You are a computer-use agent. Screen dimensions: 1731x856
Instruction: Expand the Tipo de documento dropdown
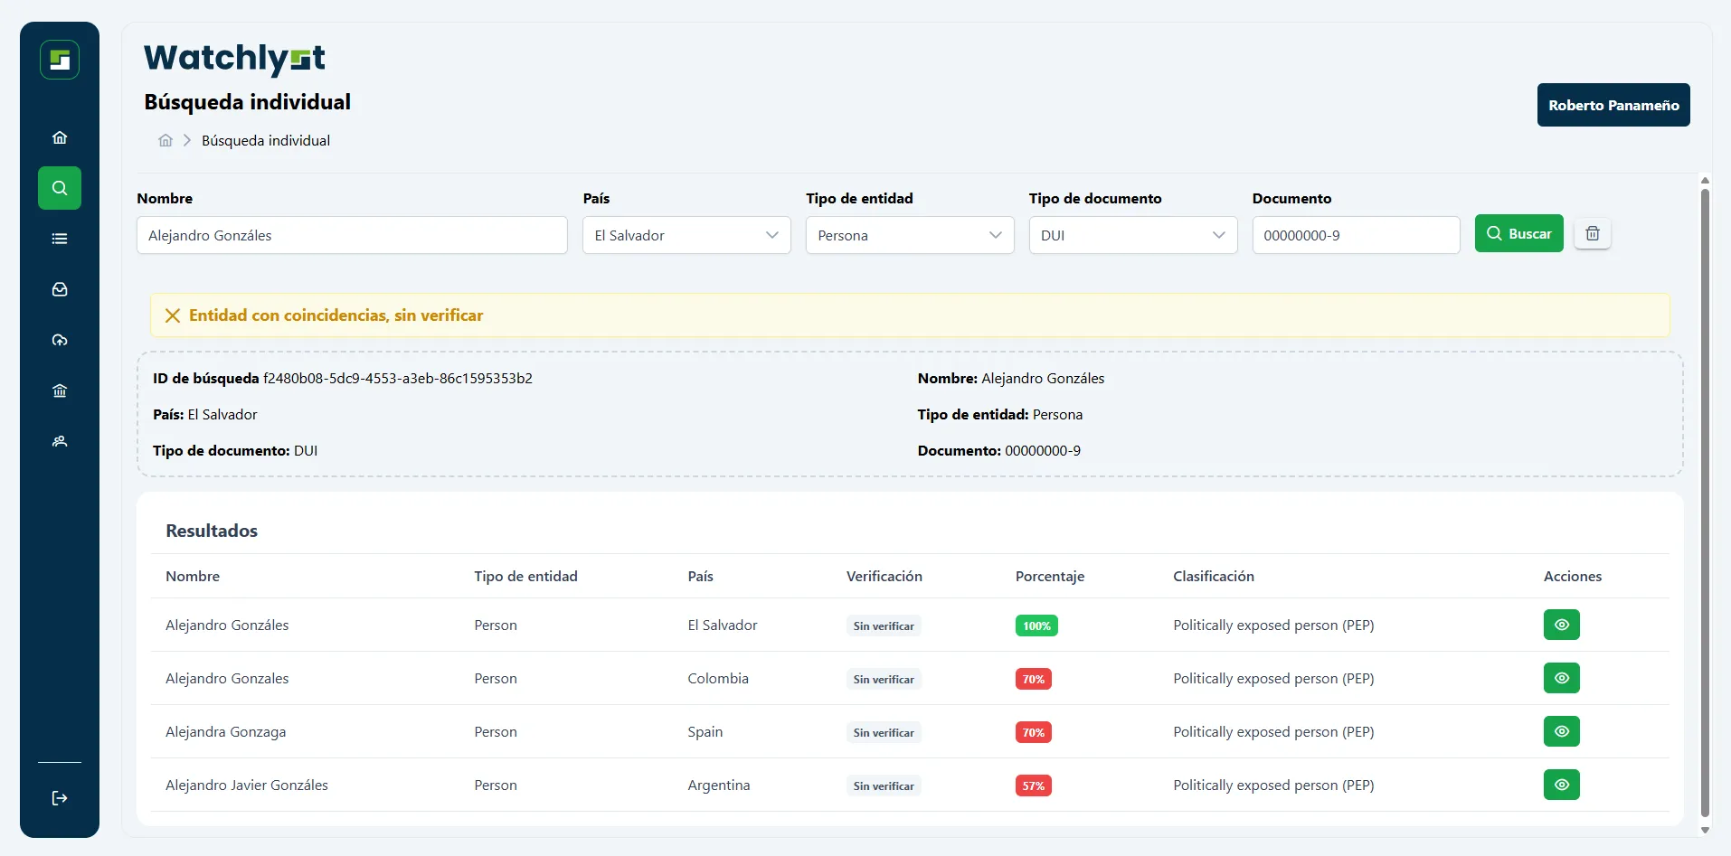[1132, 235]
